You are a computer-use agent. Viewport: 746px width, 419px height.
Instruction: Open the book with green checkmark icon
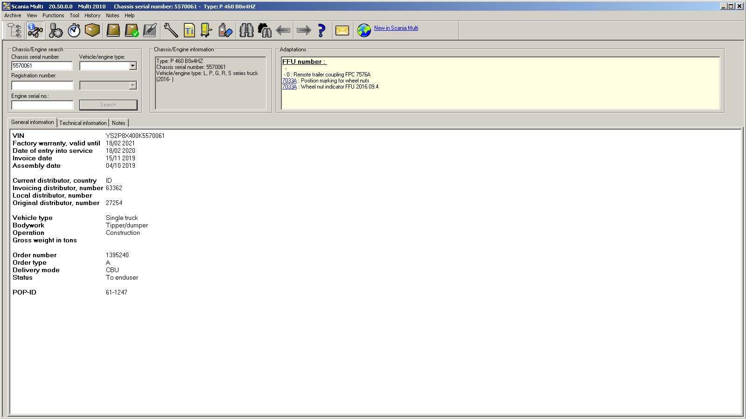[132, 31]
